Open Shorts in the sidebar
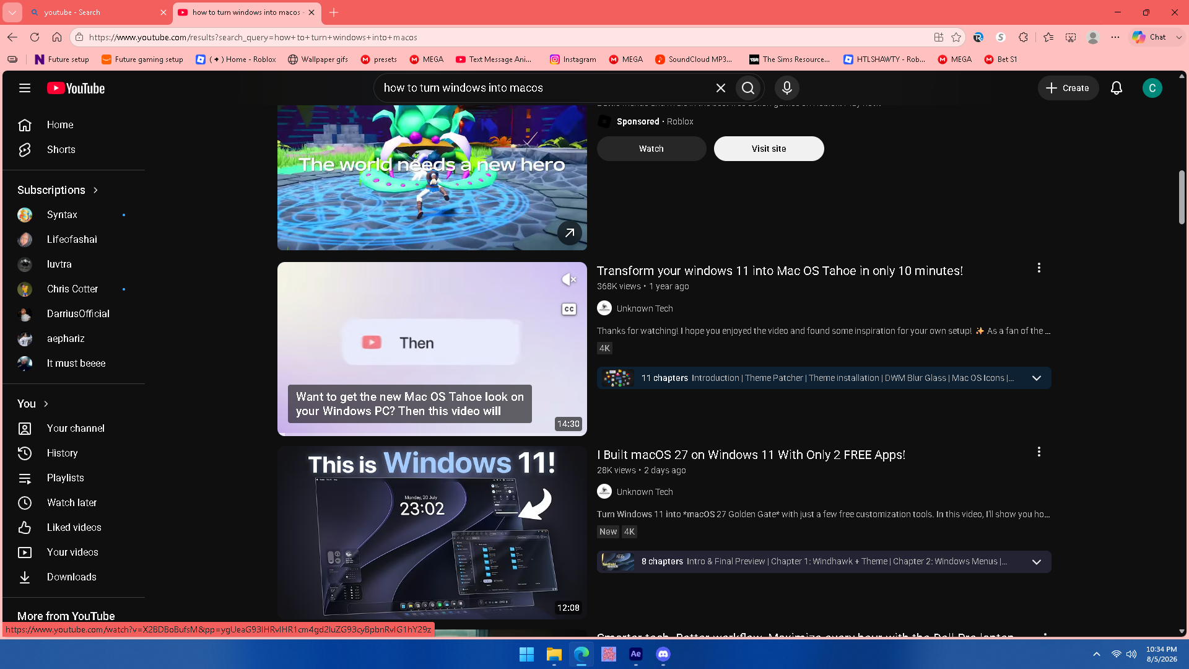Viewport: 1189px width, 669px height. pos(74,150)
